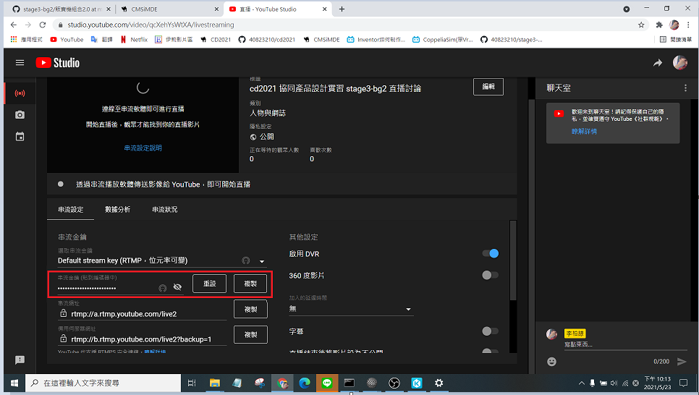Enable the 360 度影片 switch
Image resolution: width=699 pixels, height=395 pixels.
point(490,275)
